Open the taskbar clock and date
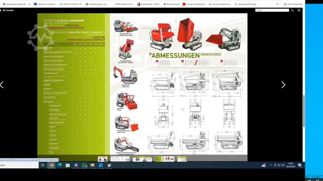The width and height of the screenshot is (323, 181). (291, 165)
